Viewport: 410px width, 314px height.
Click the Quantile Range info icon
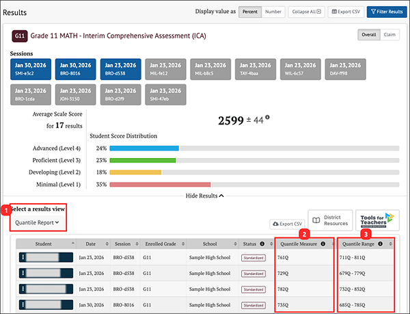tap(380, 244)
